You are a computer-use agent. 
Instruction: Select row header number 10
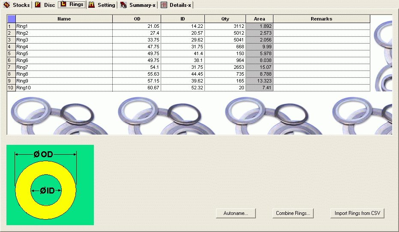[12, 88]
